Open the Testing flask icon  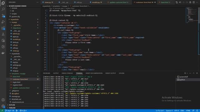tap(3, 34)
